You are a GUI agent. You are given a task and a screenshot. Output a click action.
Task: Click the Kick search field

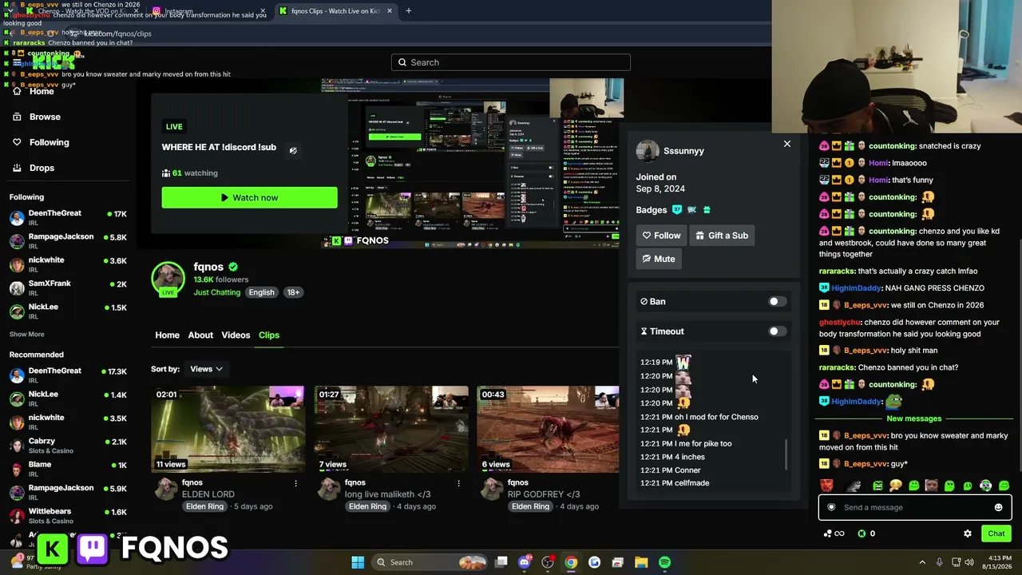pyautogui.click(x=511, y=62)
